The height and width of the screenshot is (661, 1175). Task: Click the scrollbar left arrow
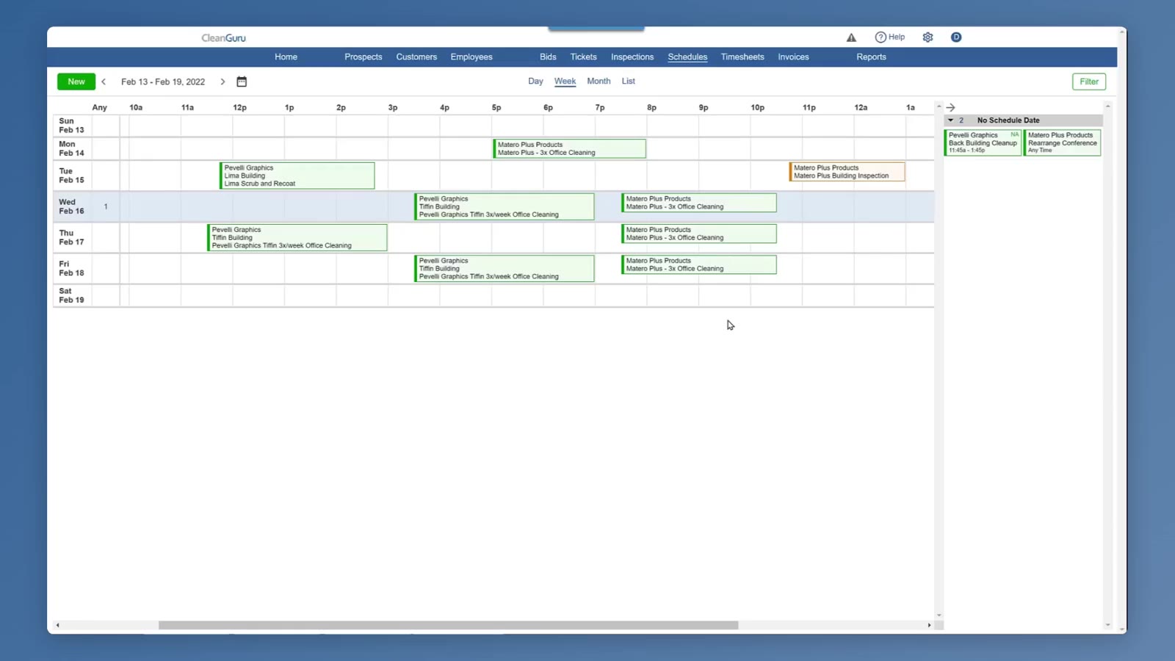[57, 625]
